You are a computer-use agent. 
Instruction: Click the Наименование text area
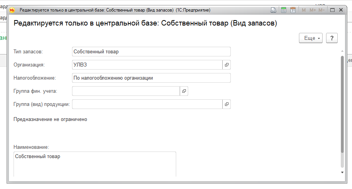pyautogui.click(x=95, y=164)
